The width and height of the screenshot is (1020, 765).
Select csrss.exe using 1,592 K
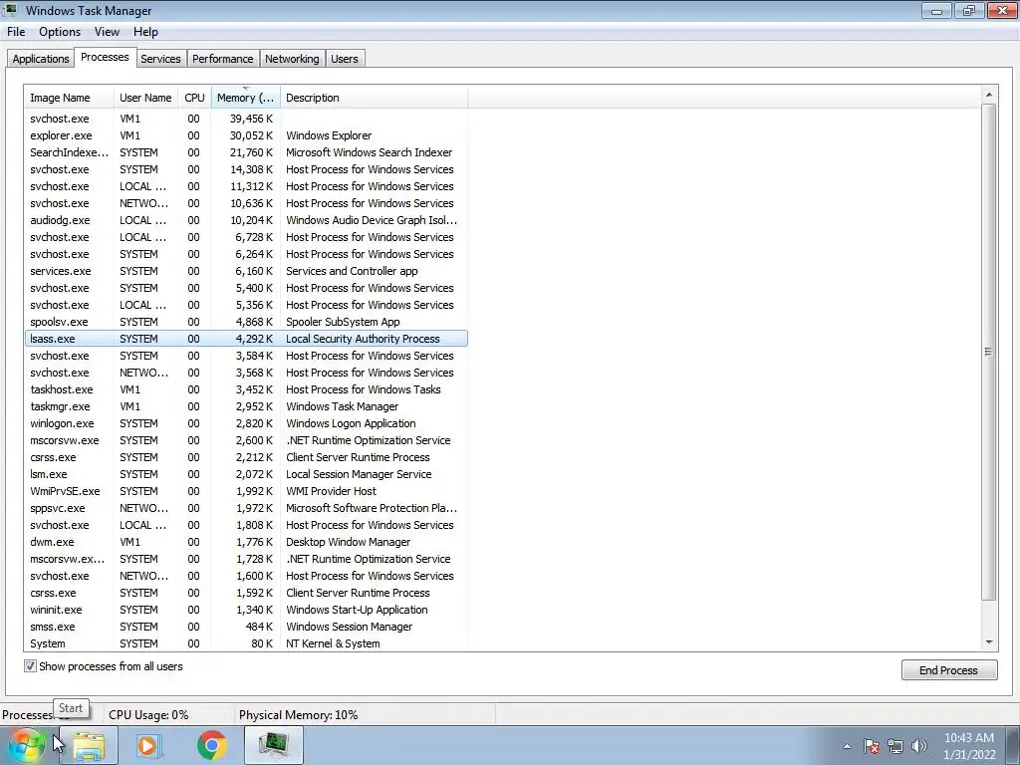point(246,592)
